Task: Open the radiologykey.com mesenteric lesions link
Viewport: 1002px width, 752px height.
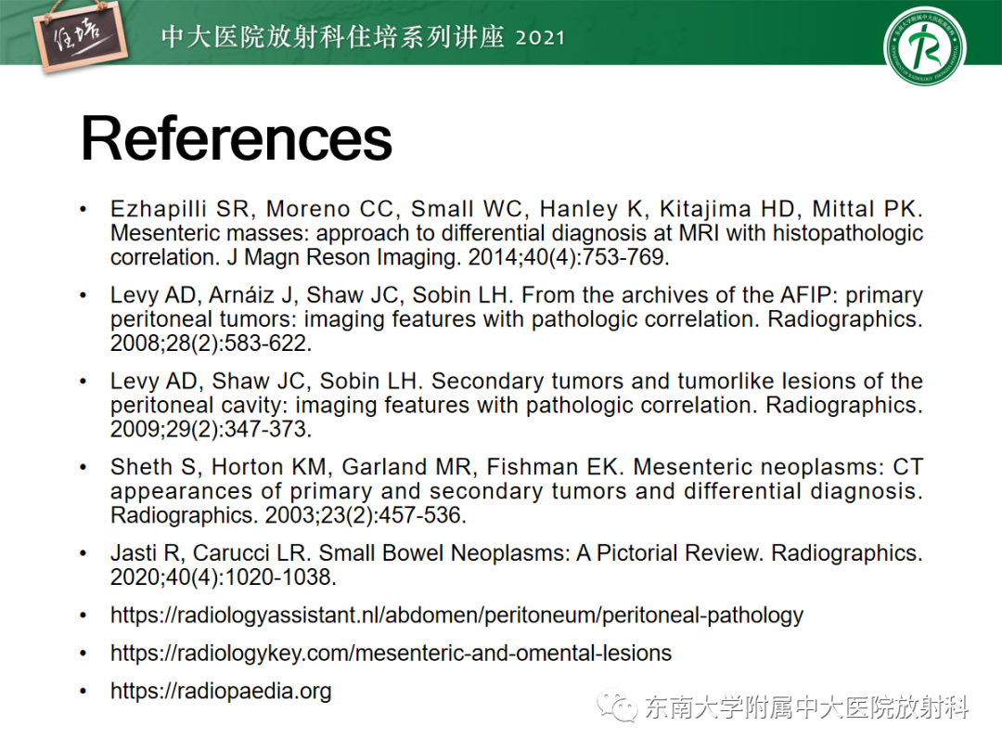Action: pyautogui.click(x=391, y=653)
